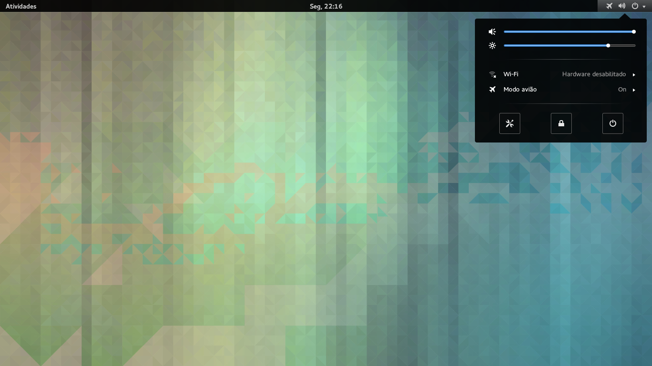Click the airplane icon next to Modo avião
The width and height of the screenshot is (652, 366).
[493, 90]
